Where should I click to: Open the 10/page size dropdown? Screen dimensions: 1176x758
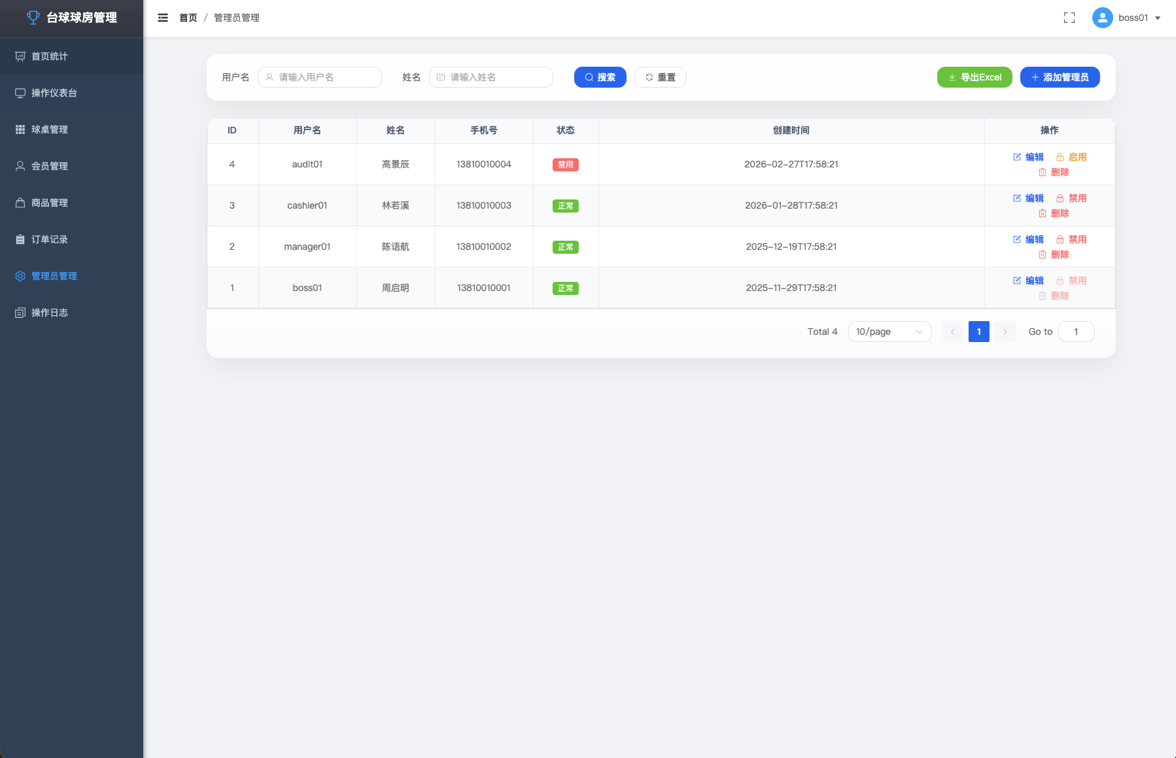point(890,332)
